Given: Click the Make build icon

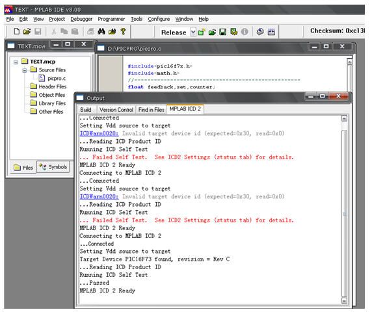Looking at the screenshot, I should point(260,32).
